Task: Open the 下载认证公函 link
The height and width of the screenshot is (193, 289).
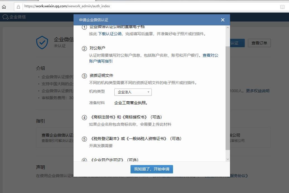Action: coord(110,34)
